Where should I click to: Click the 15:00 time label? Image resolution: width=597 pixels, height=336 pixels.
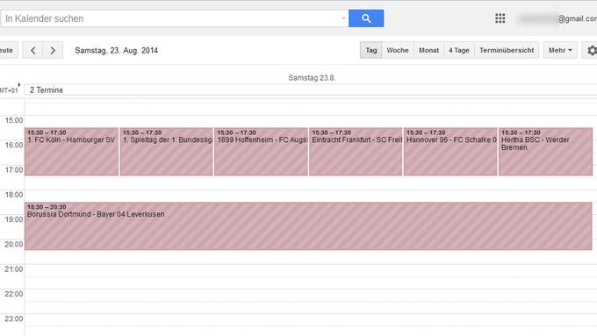(14, 120)
